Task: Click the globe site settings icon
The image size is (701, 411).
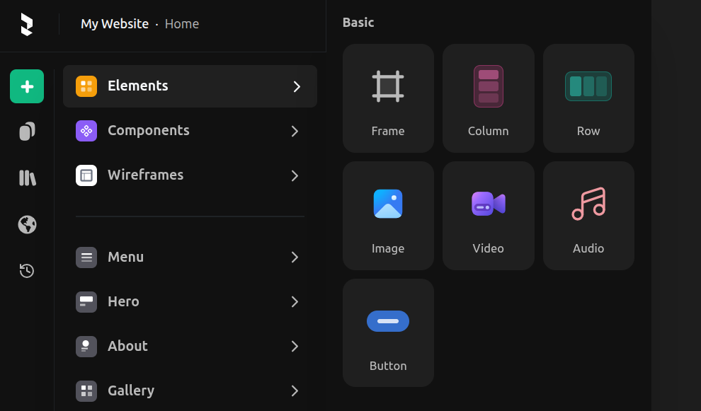Action: [x=27, y=224]
